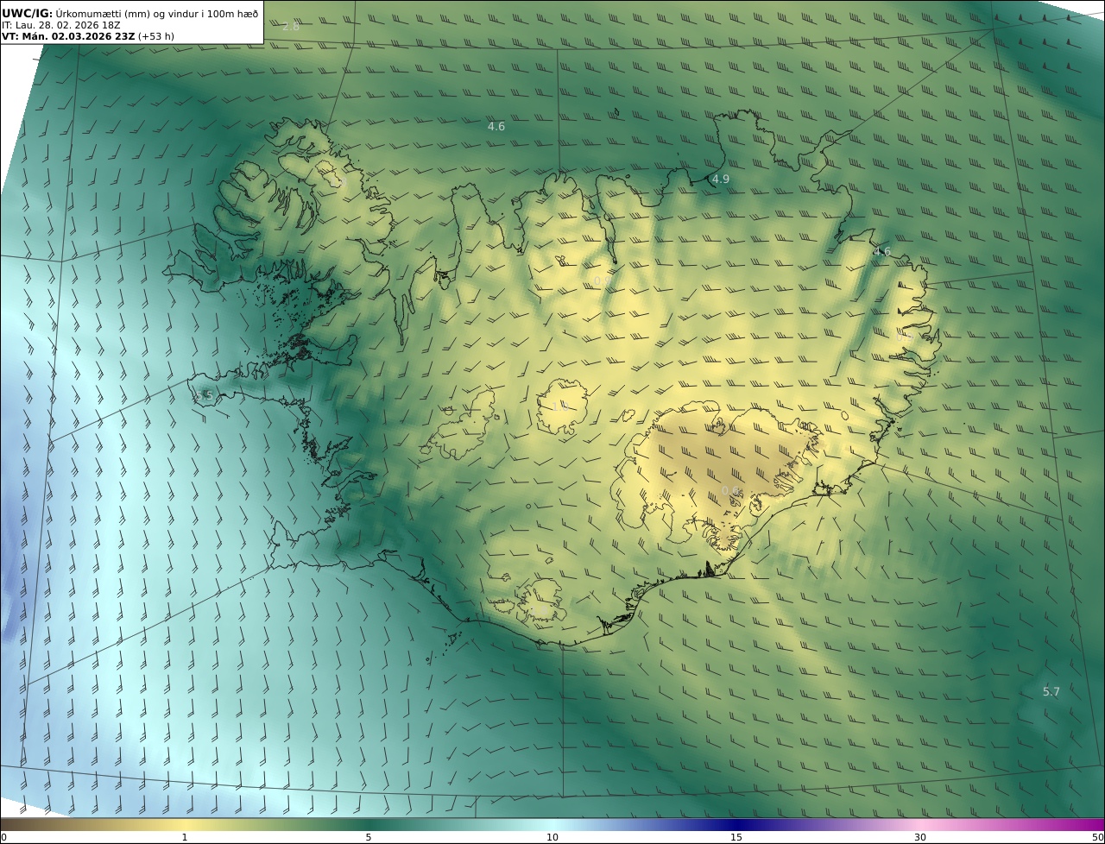Click the '4.9' value label on north coast
Screen dimensions: 1105x844
tap(721, 180)
